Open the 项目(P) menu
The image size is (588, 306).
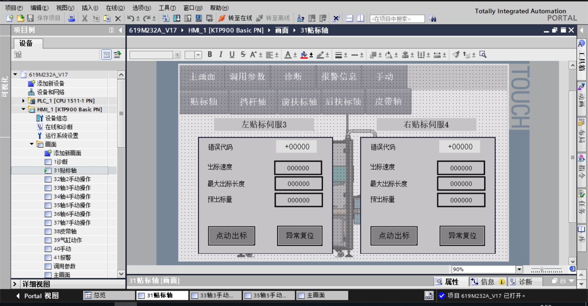(14, 8)
